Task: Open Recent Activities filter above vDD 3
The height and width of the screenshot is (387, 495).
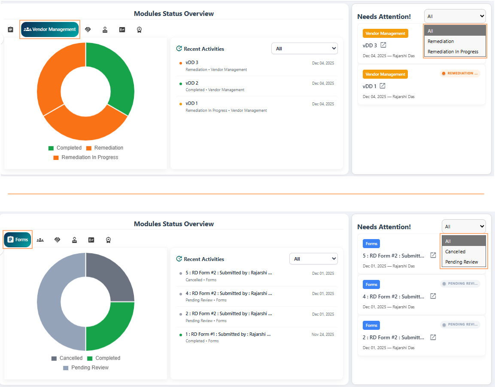Action: pos(304,49)
